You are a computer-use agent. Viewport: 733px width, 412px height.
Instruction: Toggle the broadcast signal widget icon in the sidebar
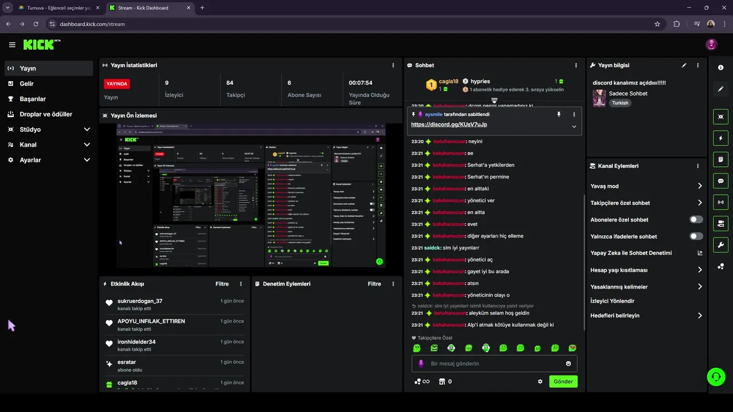(720, 202)
